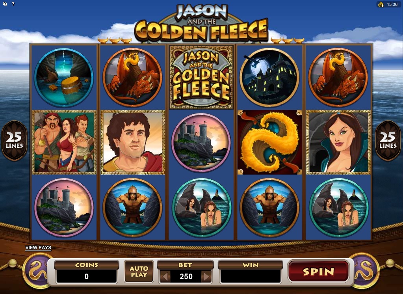Click the bet amount value 250

(186, 277)
